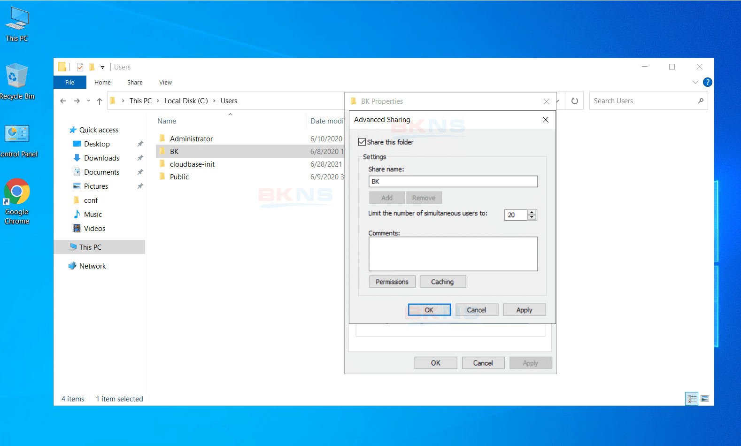Click the Caching button
The image size is (741, 446).
point(442,282)
